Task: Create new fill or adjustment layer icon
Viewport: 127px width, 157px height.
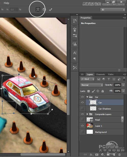Action: [x=103, y=155]
